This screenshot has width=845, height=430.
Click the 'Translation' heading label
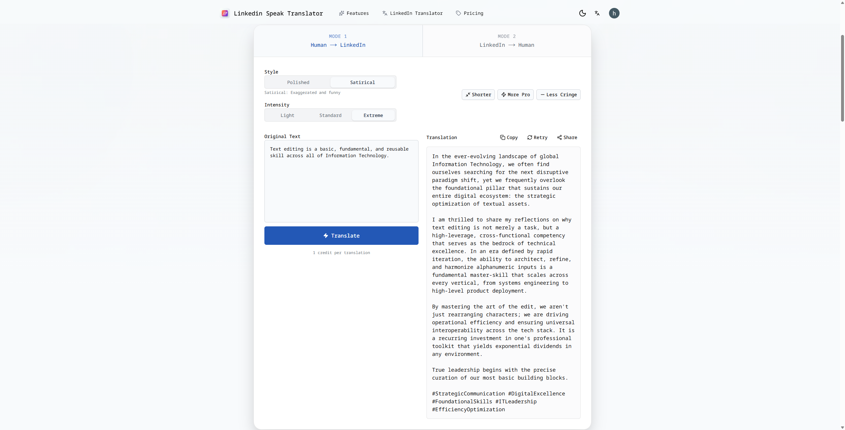(x=442, y=137)
